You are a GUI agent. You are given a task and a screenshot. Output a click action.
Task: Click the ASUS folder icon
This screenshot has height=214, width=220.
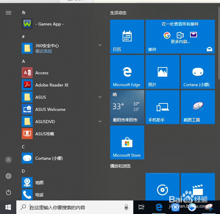[x=27, y=97]
